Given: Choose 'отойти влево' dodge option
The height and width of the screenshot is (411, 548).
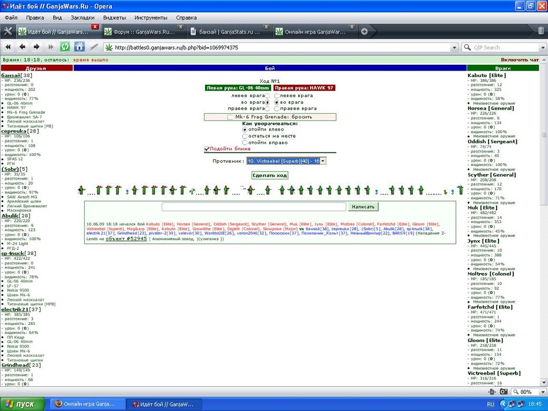Looking at the screenshot, I should click(x=245, y=130).
